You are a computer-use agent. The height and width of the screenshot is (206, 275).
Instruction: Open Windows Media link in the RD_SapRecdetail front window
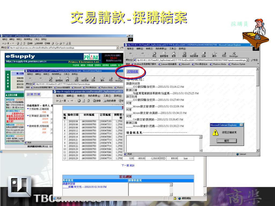[x=218, y=64]
